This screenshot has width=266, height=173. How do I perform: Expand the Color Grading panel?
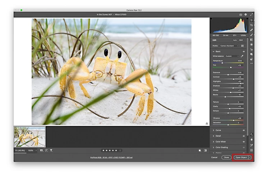[222, 148]
